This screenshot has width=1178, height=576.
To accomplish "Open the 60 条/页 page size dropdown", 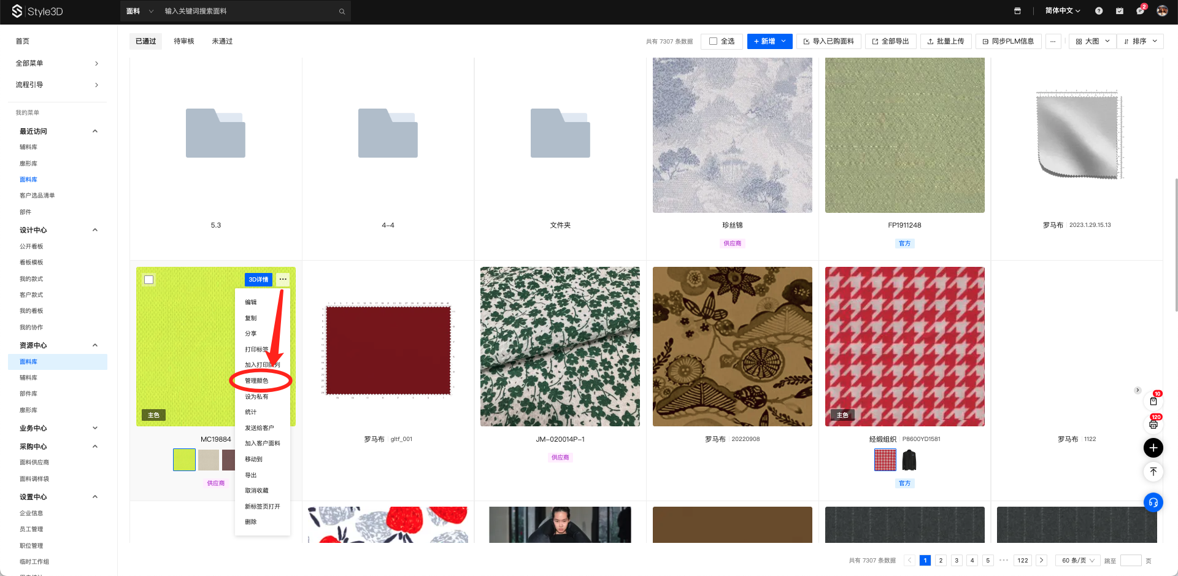I will click(1077, 560).
